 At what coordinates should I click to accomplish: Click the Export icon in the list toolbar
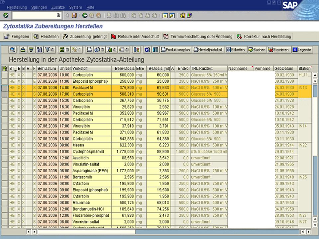(109, 49)
